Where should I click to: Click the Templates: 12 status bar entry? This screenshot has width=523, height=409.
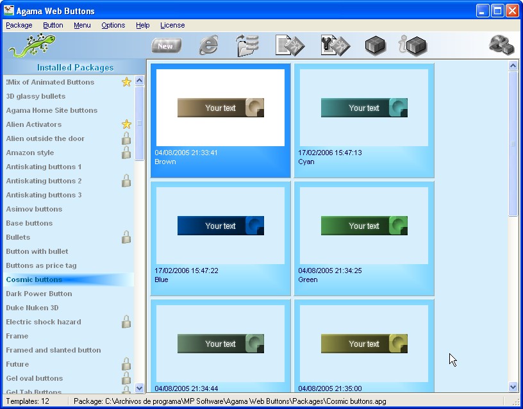(28, 401)
